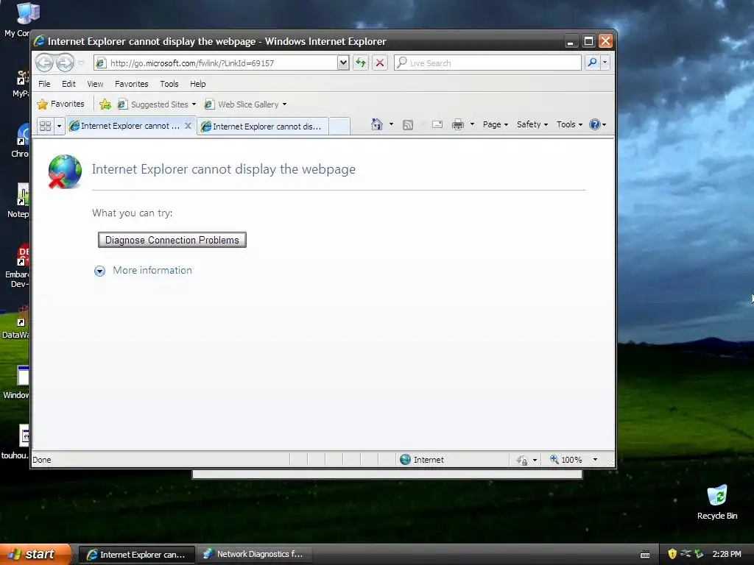Click the Internet security zone indicator
This screenshot has height=565, width=754.
click(x=422, y=460)
